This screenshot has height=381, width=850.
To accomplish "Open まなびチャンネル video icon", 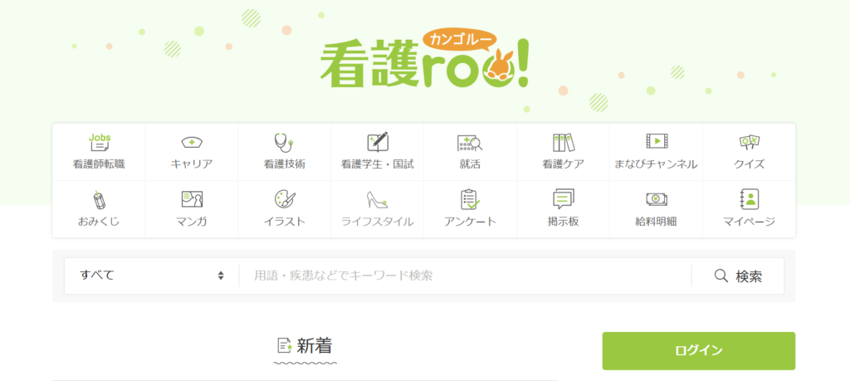I will [x=657, y=141].
